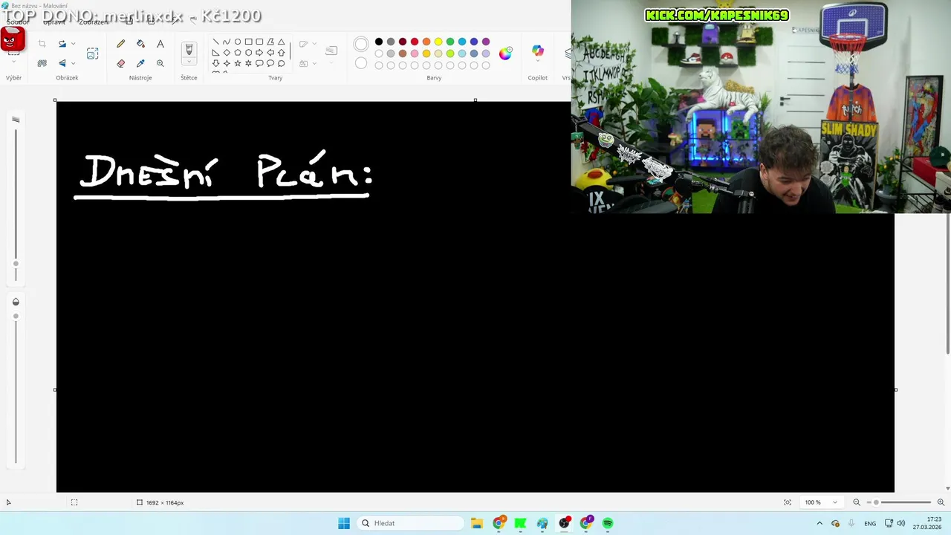Choose the Curve shape
The image size is (951, 535).
point(227,42)
